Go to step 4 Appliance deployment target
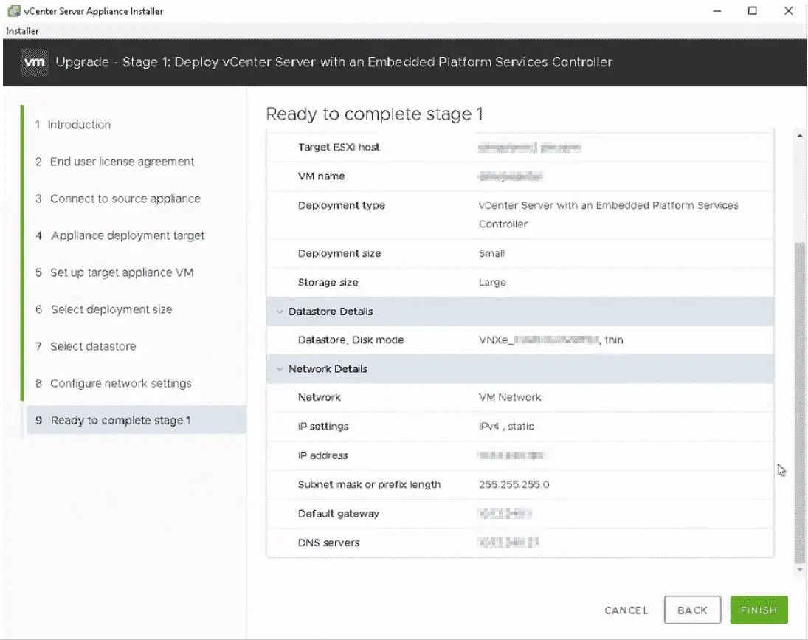 click(x=120, y=235)
